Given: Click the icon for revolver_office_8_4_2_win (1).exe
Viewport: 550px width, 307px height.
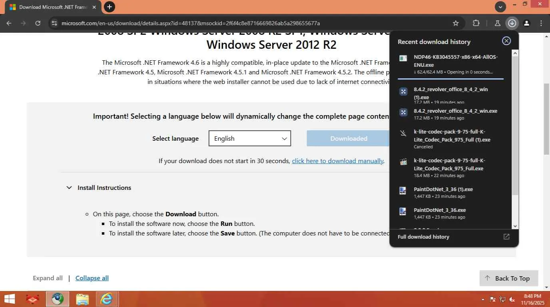Looking at the screenshot, I should (x=403, y=92).
